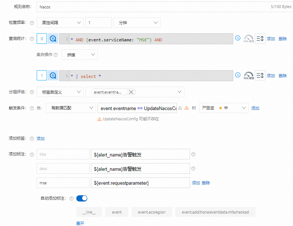Click the expand editor icon for query 0
Image resolution: width=293 pixels, height=226 pixels.
coord(260,38)
